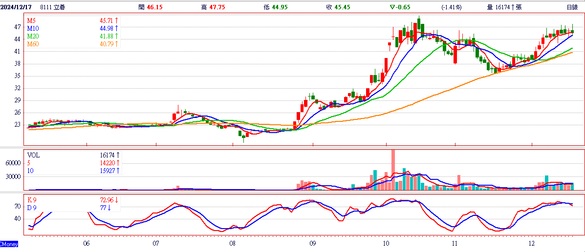Click the tallest October volume bar
This screenshot has width=585, height=252.
[x=393, y=170]
